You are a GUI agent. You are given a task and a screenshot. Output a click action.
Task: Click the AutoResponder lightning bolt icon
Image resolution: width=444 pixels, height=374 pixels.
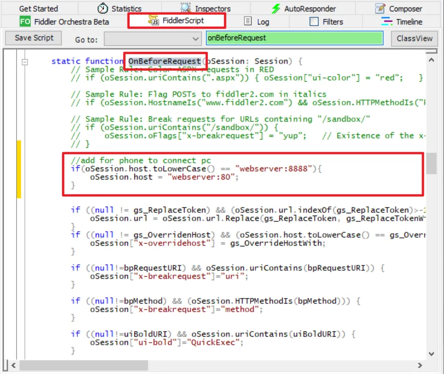point(276,9)
